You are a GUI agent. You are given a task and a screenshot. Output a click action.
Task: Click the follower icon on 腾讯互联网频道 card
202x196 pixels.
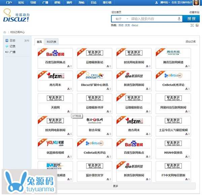[186, 66]
